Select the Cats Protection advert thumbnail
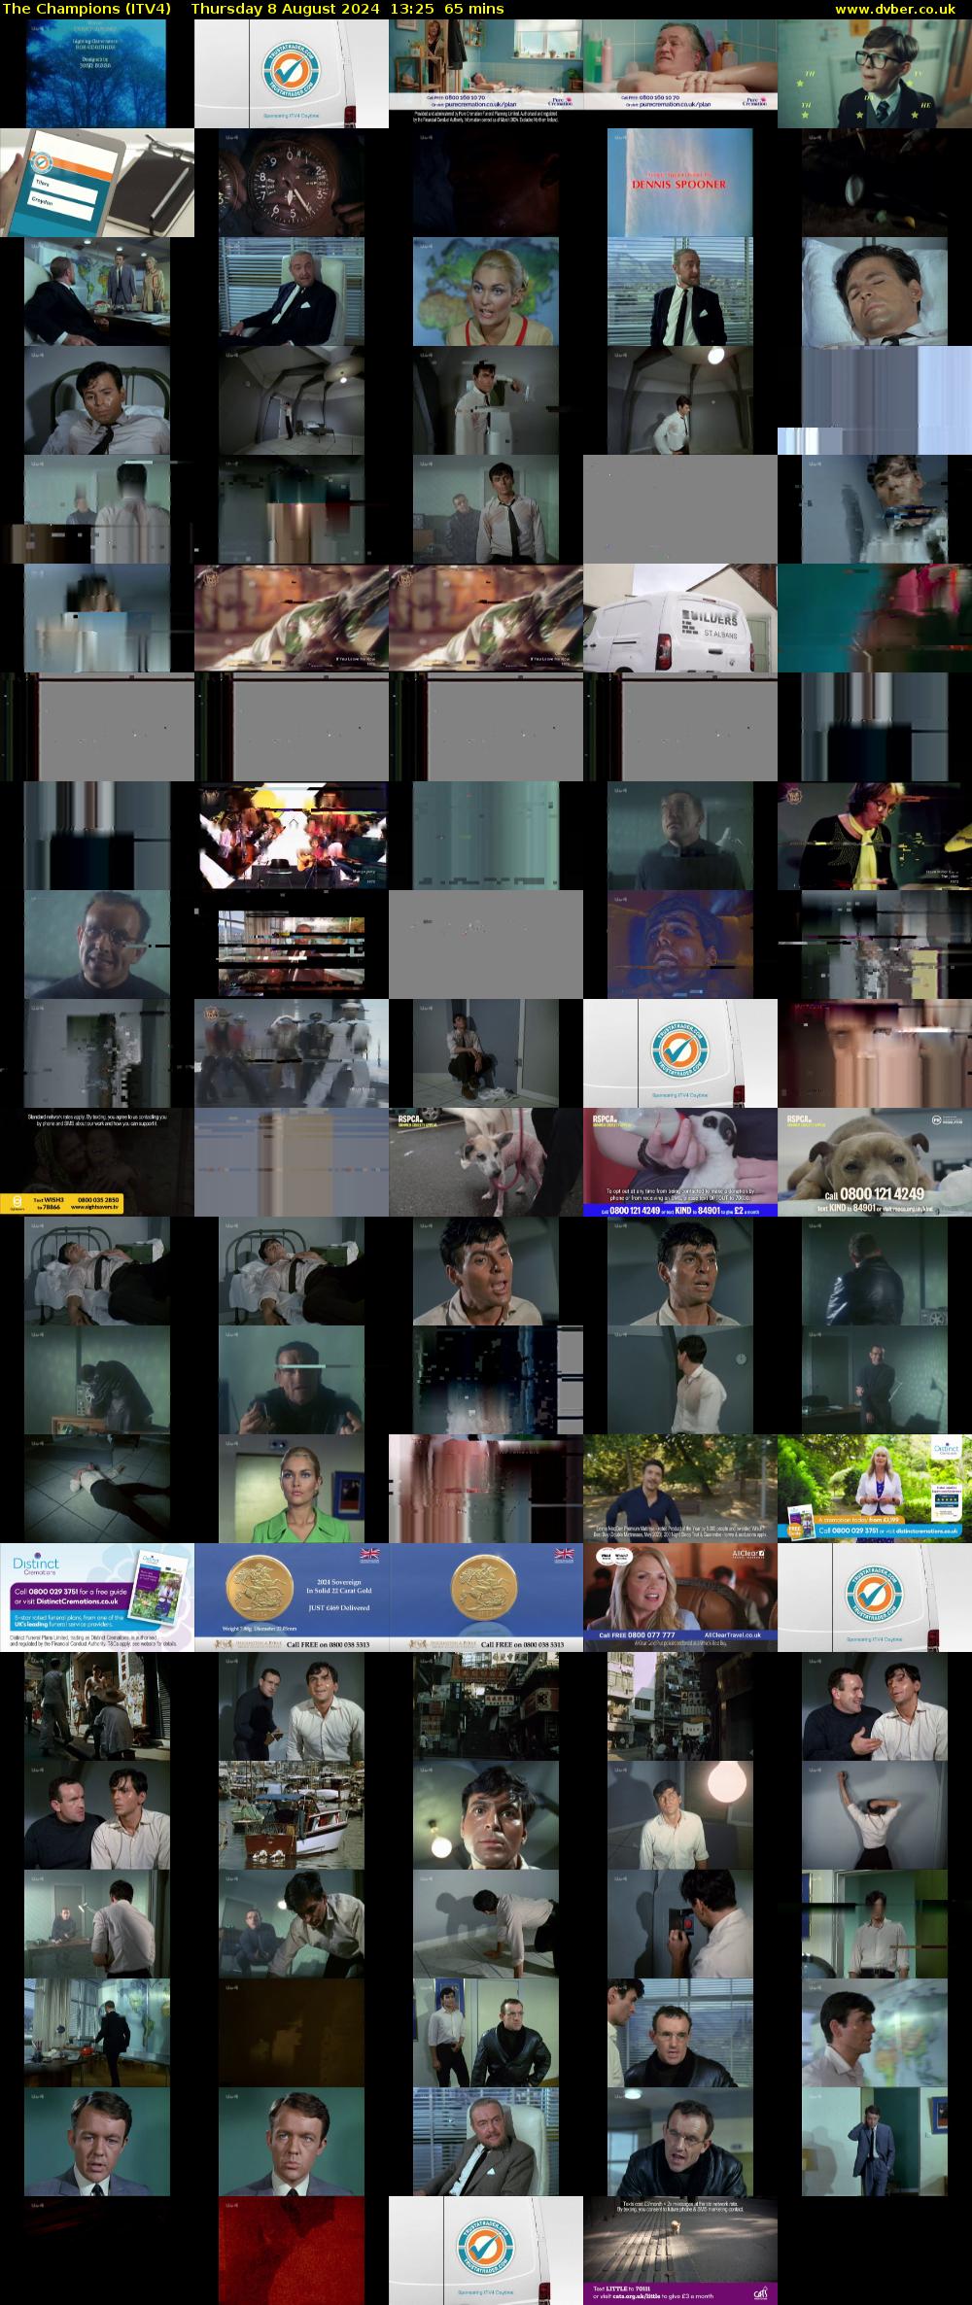The height and width of the screenshot is (2305, 972). click(680, 2251)
